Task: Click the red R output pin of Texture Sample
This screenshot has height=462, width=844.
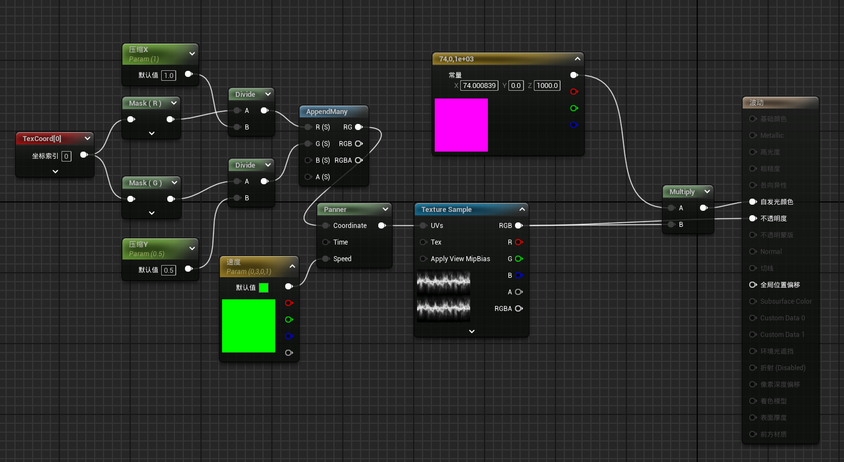Action: point(519,242)
